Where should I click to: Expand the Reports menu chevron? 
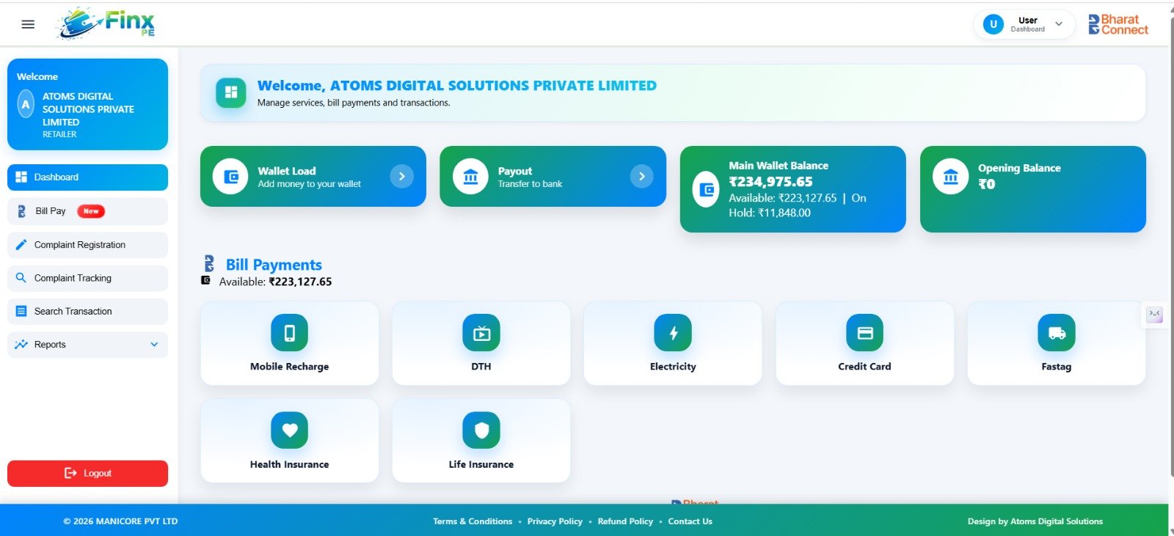[154, 345]
